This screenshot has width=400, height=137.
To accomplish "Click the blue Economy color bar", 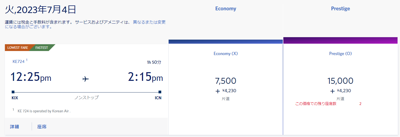I will tap(226, 42).
